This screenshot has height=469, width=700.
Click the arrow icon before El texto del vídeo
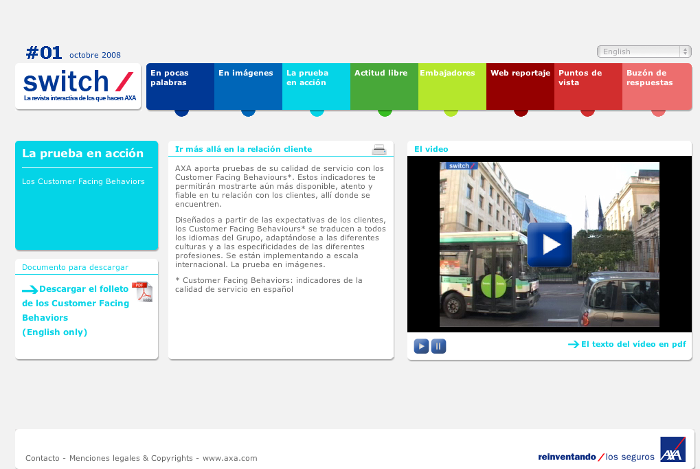(x=573, y=344)
